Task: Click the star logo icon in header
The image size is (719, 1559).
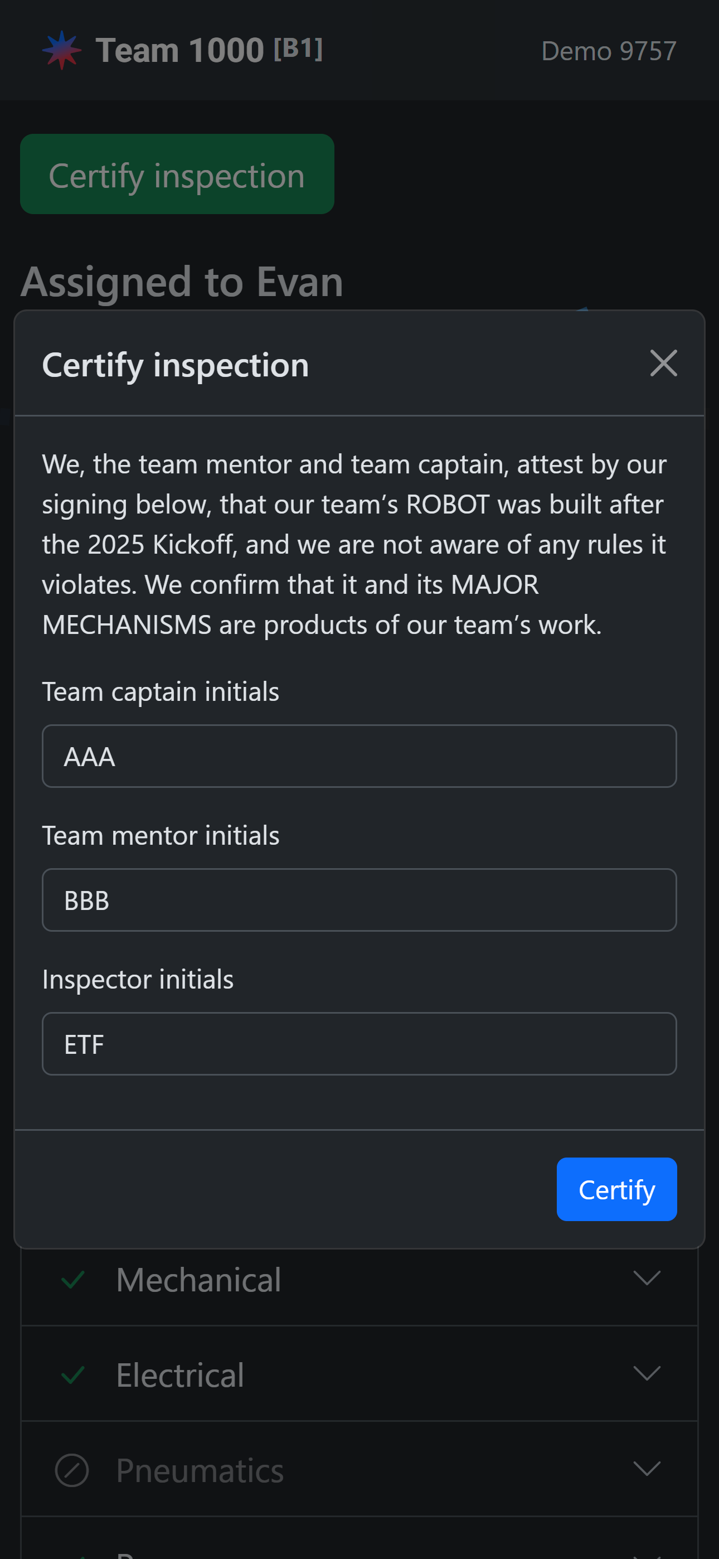Action: pos(61,50)
